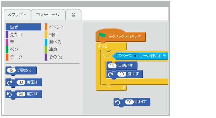Screen dimensions: 216x118
Task: Click the ずっと forever block
Action: coord(111,46)
